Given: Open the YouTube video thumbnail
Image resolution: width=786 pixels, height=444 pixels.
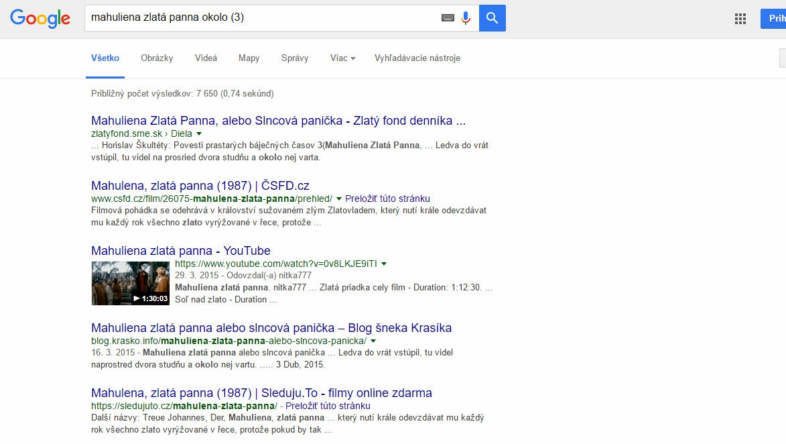Looking at the screenshot, I should tap(130, 283).
